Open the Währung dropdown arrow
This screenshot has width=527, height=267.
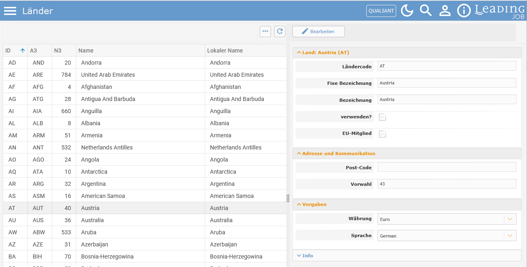coord(510,219)
